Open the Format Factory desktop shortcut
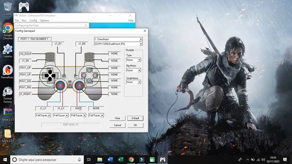Screen dimensions: 292x164 (8, 95)
